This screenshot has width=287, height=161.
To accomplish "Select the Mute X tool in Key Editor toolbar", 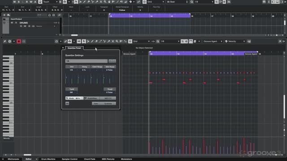I will (113, 42).
